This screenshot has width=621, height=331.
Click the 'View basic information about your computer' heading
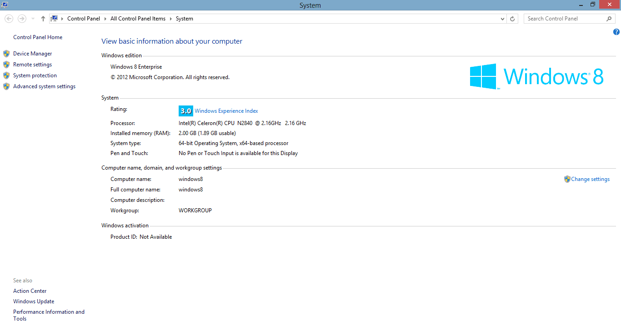click(x=172, y=41)
